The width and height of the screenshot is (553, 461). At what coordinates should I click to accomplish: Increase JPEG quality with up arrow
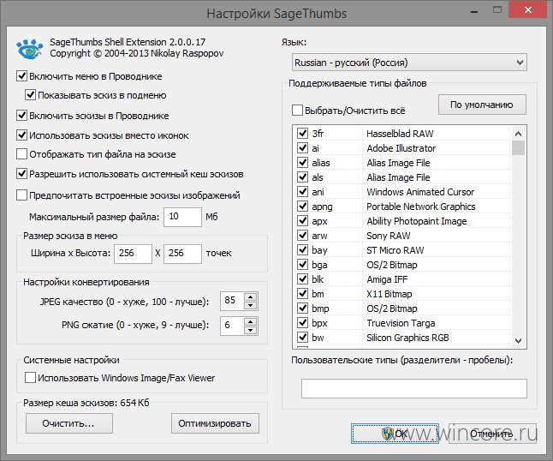pos(251,296)
